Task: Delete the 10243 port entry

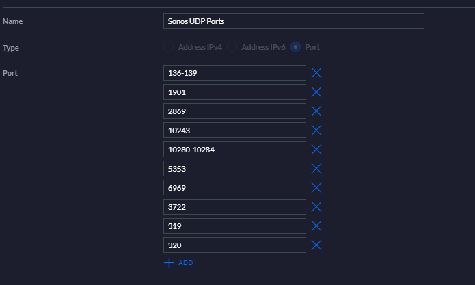Action: pos(316,131)
